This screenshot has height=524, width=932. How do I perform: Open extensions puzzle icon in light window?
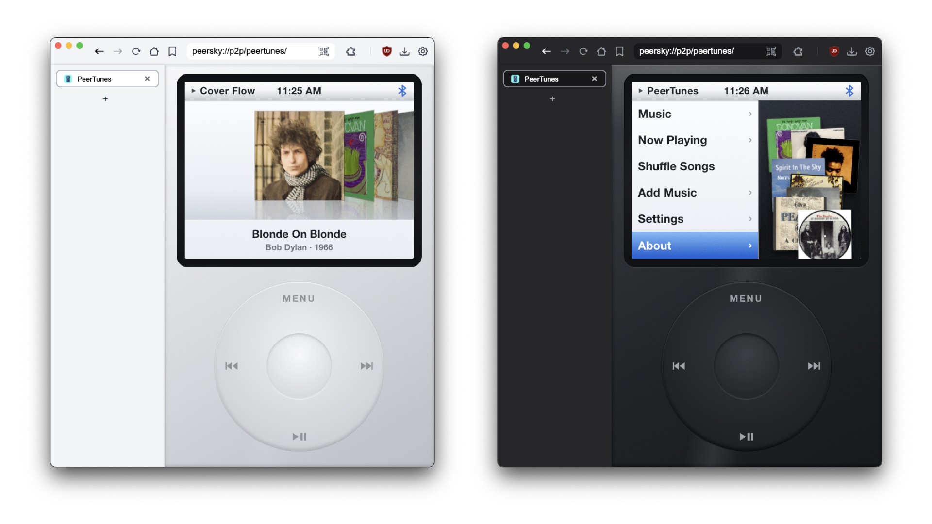[351, 51]
